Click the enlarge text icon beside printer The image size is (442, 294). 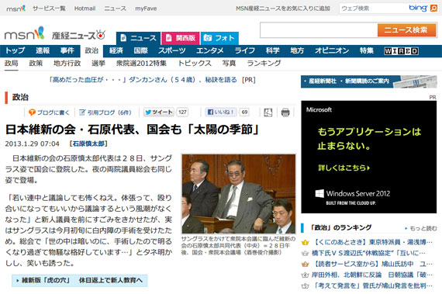(268, 112)
